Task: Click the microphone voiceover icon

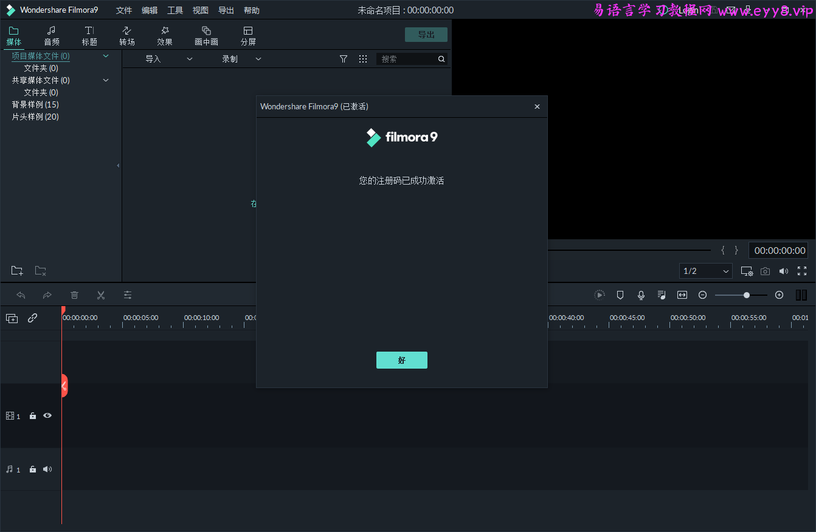Action: tap(641, 295)
